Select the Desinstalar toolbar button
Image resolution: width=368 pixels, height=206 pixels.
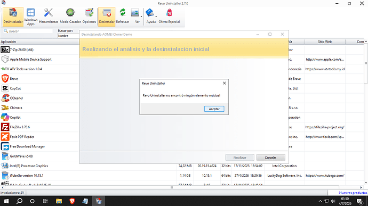point(107,16)
